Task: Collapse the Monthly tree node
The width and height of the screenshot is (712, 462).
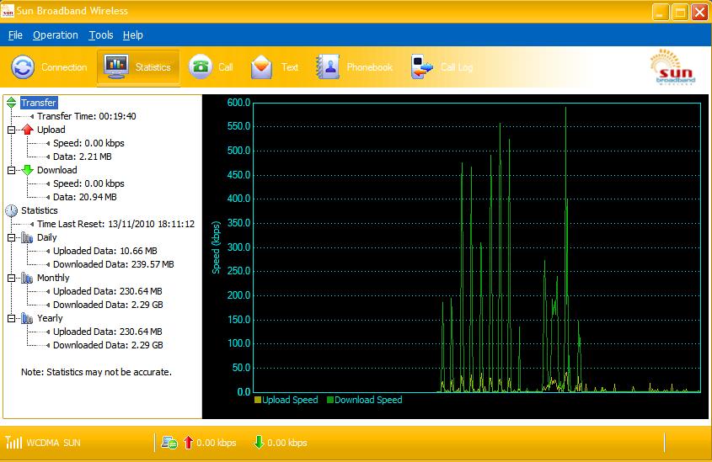Action: click(11, 278)
